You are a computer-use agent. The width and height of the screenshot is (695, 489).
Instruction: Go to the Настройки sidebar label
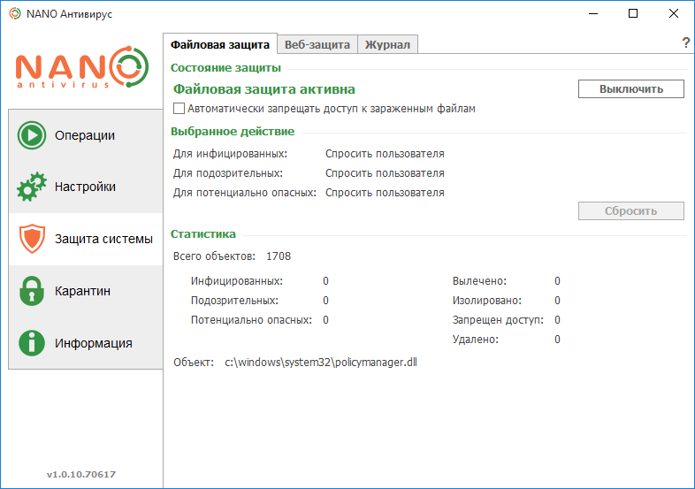coord(85,187)
